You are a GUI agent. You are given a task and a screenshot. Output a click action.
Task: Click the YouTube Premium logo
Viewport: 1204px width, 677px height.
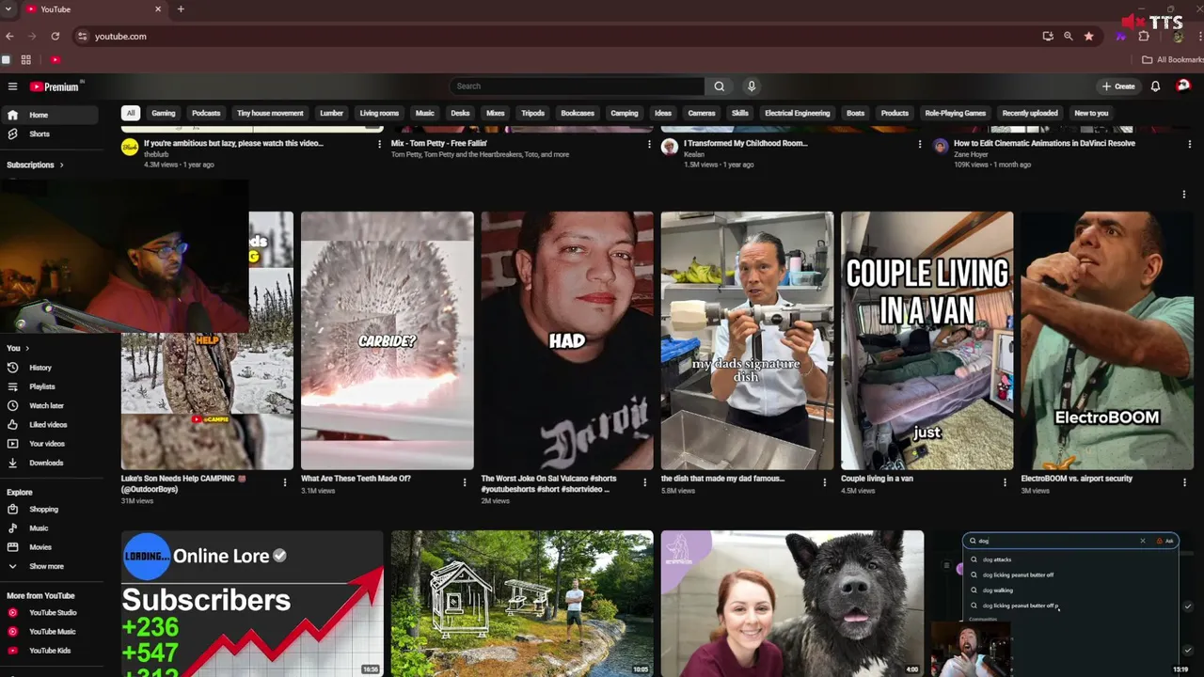click(55, 87)
